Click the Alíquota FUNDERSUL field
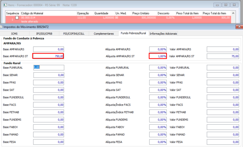 pyautogui.click(x=158, y=97)
